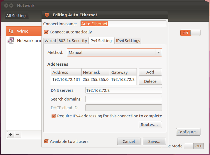Switch to the Wired tab
The image size is (210, 155).
pyautogui.click(x=50, y=41)
